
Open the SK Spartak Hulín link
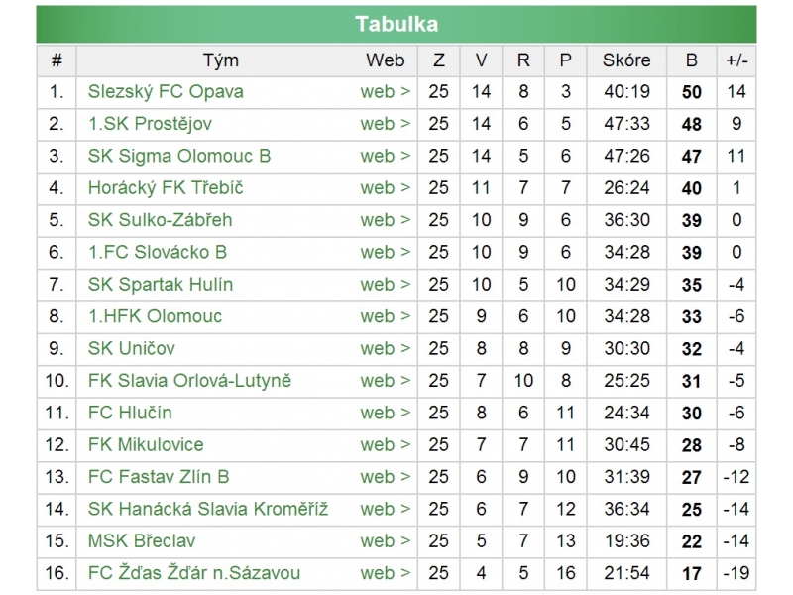pyautogui.click(x=161, y=285)
